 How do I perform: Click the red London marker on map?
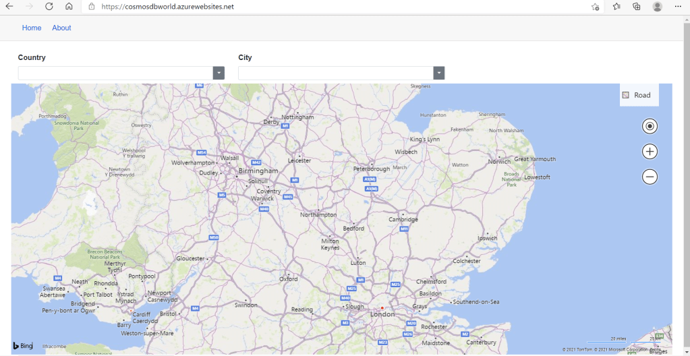pyautogui.click(x=382, y=308)
